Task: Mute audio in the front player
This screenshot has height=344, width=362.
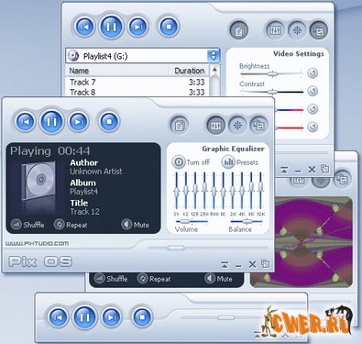Action: 135,225
